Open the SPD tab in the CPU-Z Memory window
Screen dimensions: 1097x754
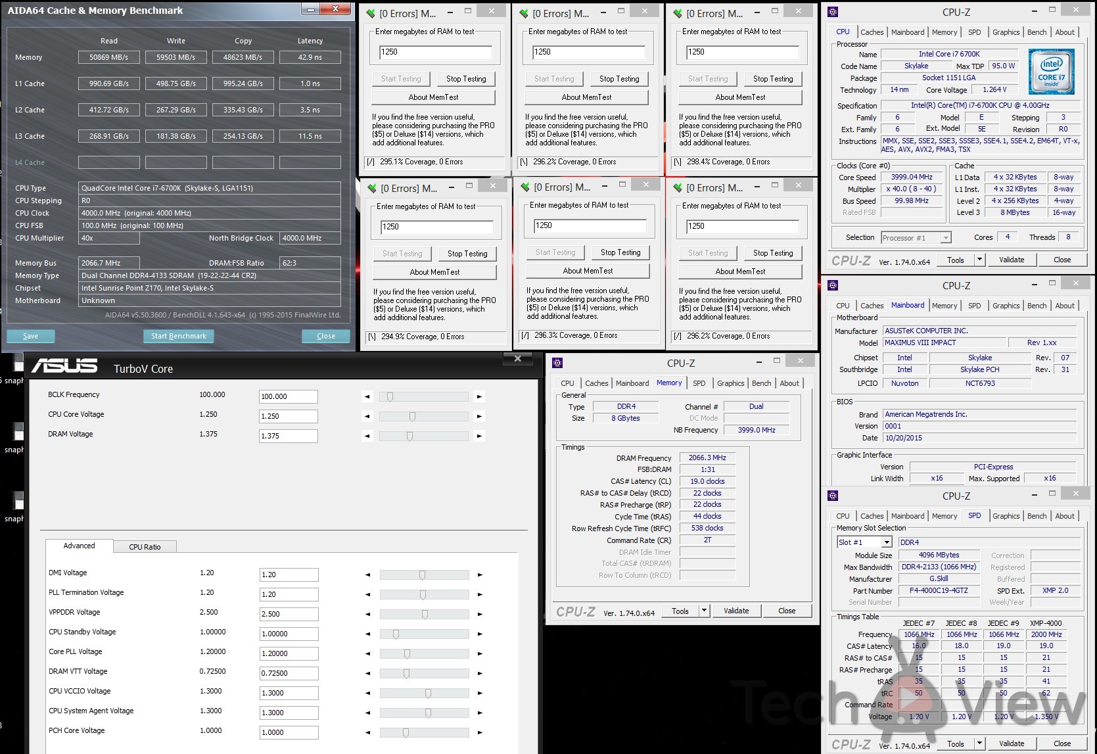699,383
